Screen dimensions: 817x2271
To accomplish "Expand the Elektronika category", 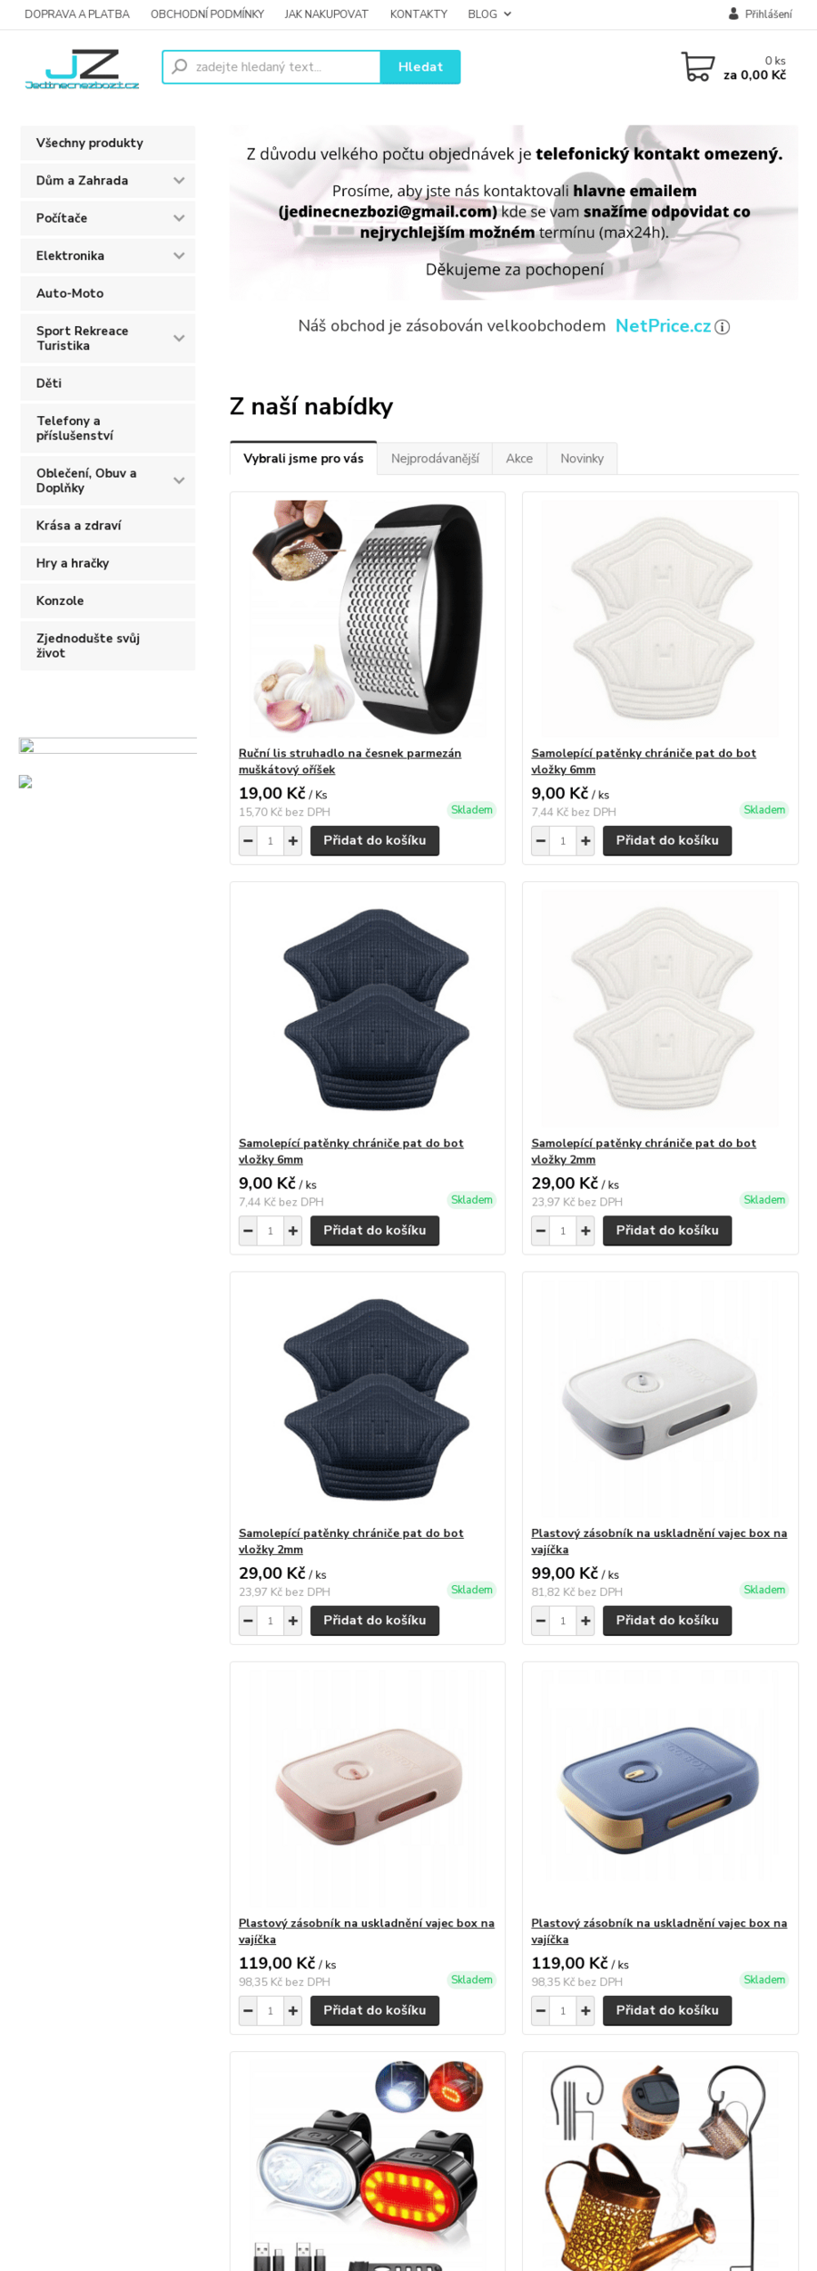I will pyautogui.click(x=179, y=256).
